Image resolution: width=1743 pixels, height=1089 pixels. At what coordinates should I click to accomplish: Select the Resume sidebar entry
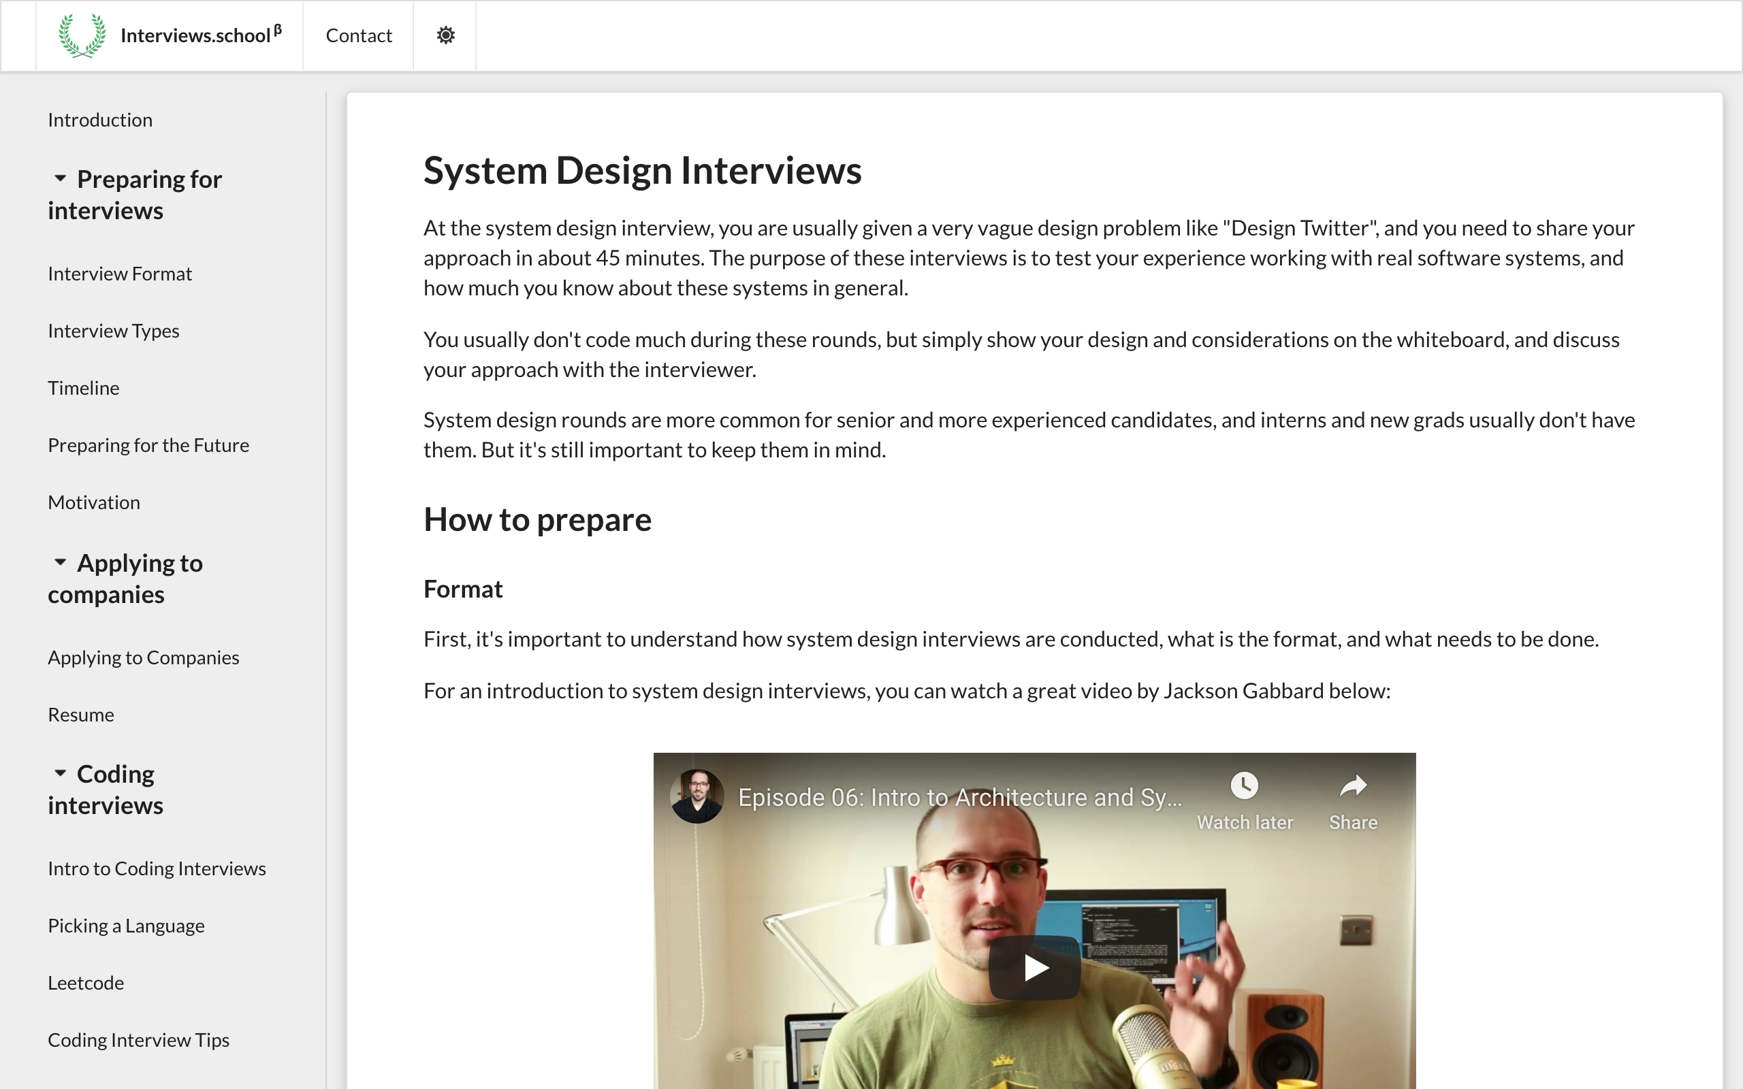click(80, 715)
